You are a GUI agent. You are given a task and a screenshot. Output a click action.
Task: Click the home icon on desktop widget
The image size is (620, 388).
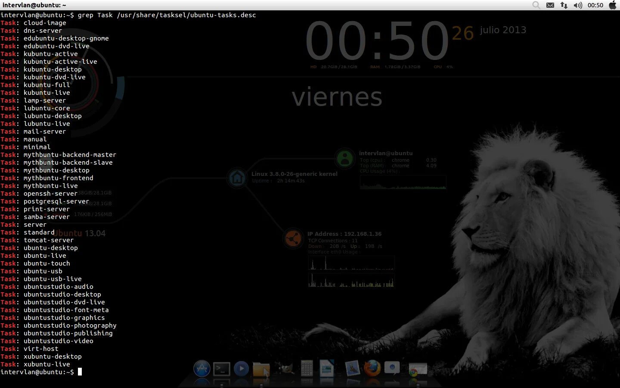237,177
